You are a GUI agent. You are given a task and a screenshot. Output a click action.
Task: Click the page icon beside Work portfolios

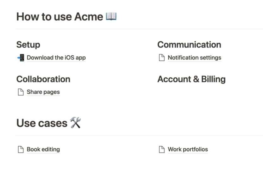point(162,150)
